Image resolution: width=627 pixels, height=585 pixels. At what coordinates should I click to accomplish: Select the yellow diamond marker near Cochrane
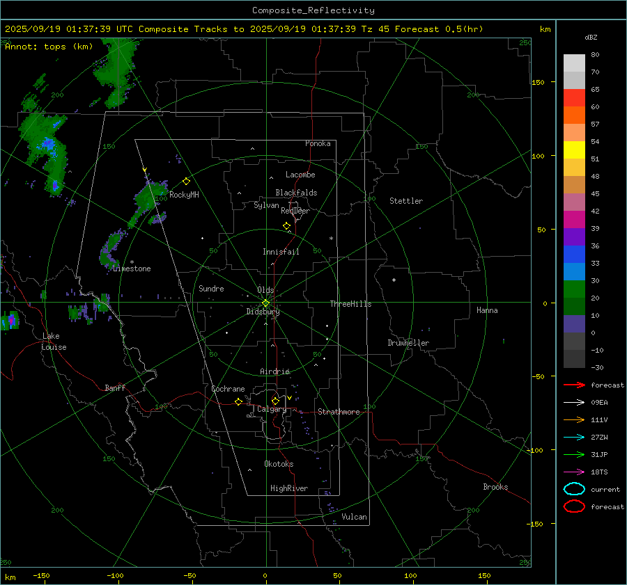(x=238, y=402)
